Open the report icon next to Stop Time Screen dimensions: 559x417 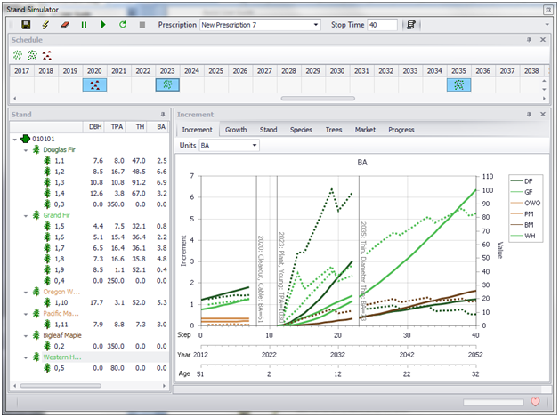[x=411, y=25]
